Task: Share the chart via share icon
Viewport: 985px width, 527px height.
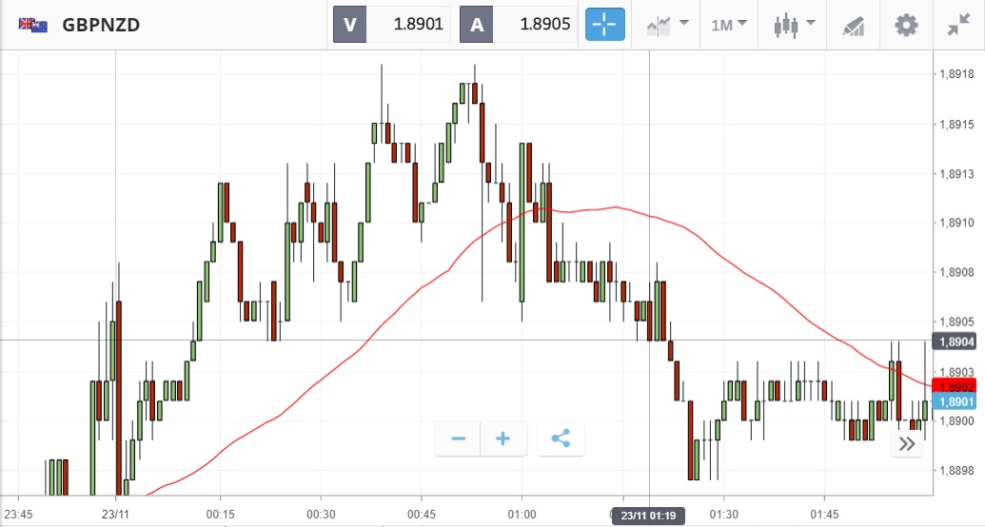Action: 561,439
